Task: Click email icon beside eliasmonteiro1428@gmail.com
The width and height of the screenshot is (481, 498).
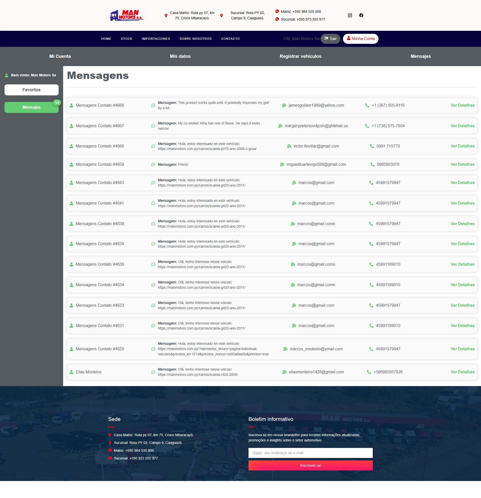Action: [x=284, y=372]
